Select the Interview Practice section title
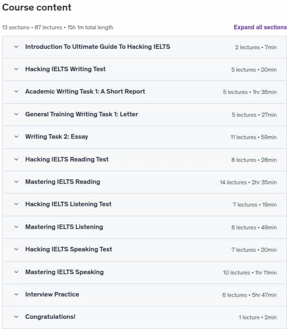This screenshot has height=329, width=287. 52,294
